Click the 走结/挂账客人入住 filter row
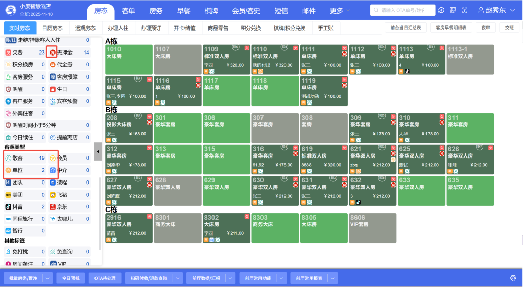Image resolution: width=523 pixels, height=287 pixels. 47,40
